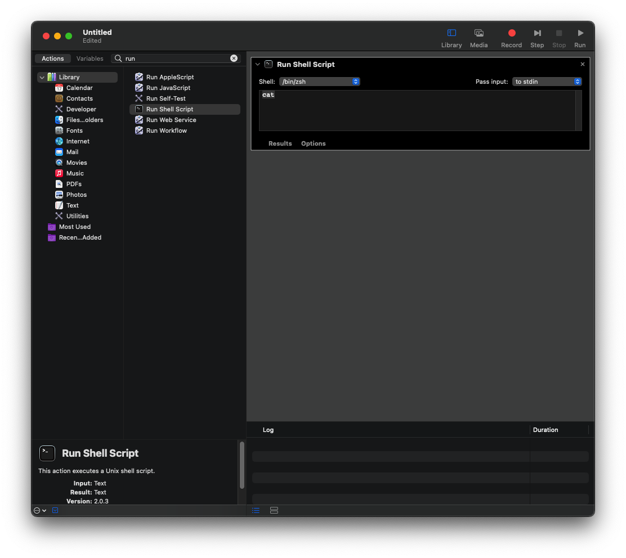
Task: Show the Results section of action
Action: pyautogui.click(x=280, y=143)
